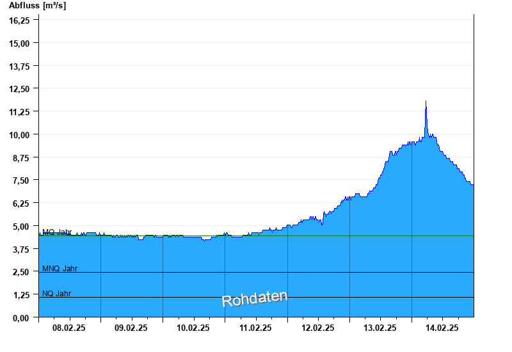
Task: Click the NQ Jahr reference line label
Action: [x=56, y=294]
